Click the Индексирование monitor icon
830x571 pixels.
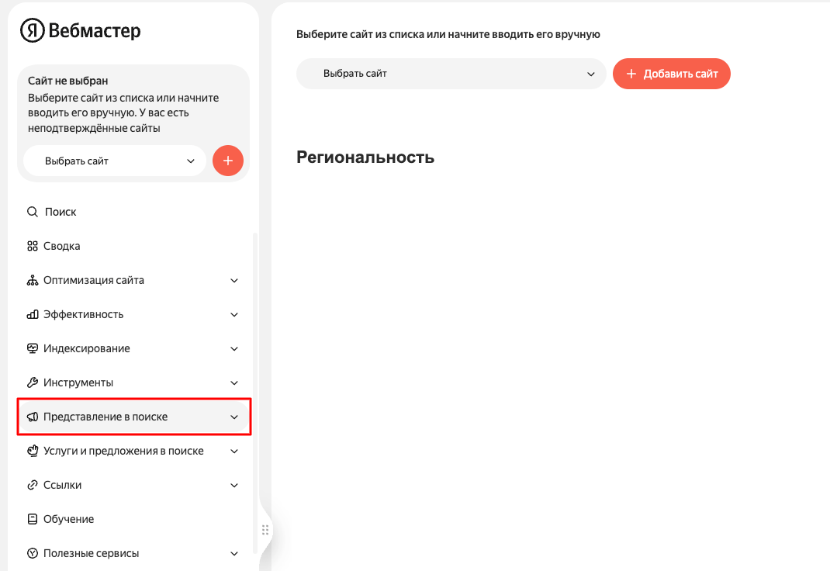(33, 348)
